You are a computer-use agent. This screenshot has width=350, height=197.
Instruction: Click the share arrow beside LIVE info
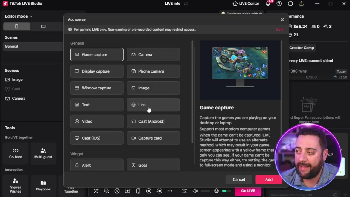click(x=186, y=4)
